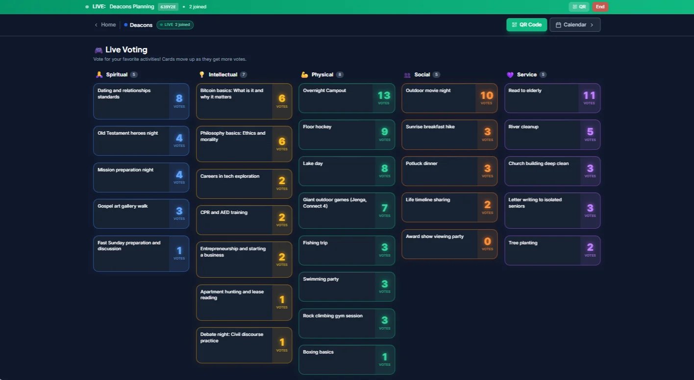Open the QR Code display
694x380 pixels.
(526, 24)
